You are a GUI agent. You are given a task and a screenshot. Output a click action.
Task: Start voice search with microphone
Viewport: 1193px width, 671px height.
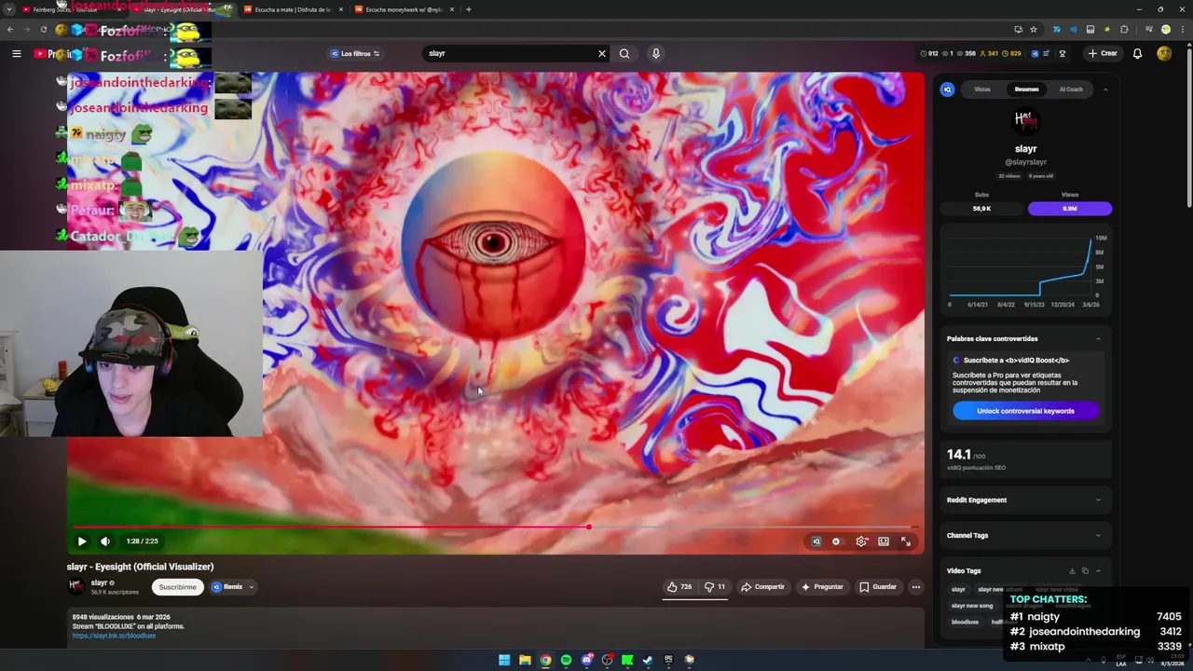[656, 53]
